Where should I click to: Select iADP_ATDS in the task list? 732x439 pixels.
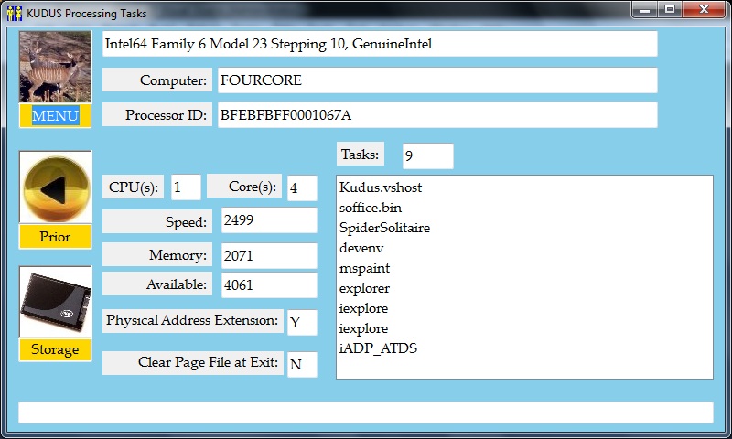[378, 348]
